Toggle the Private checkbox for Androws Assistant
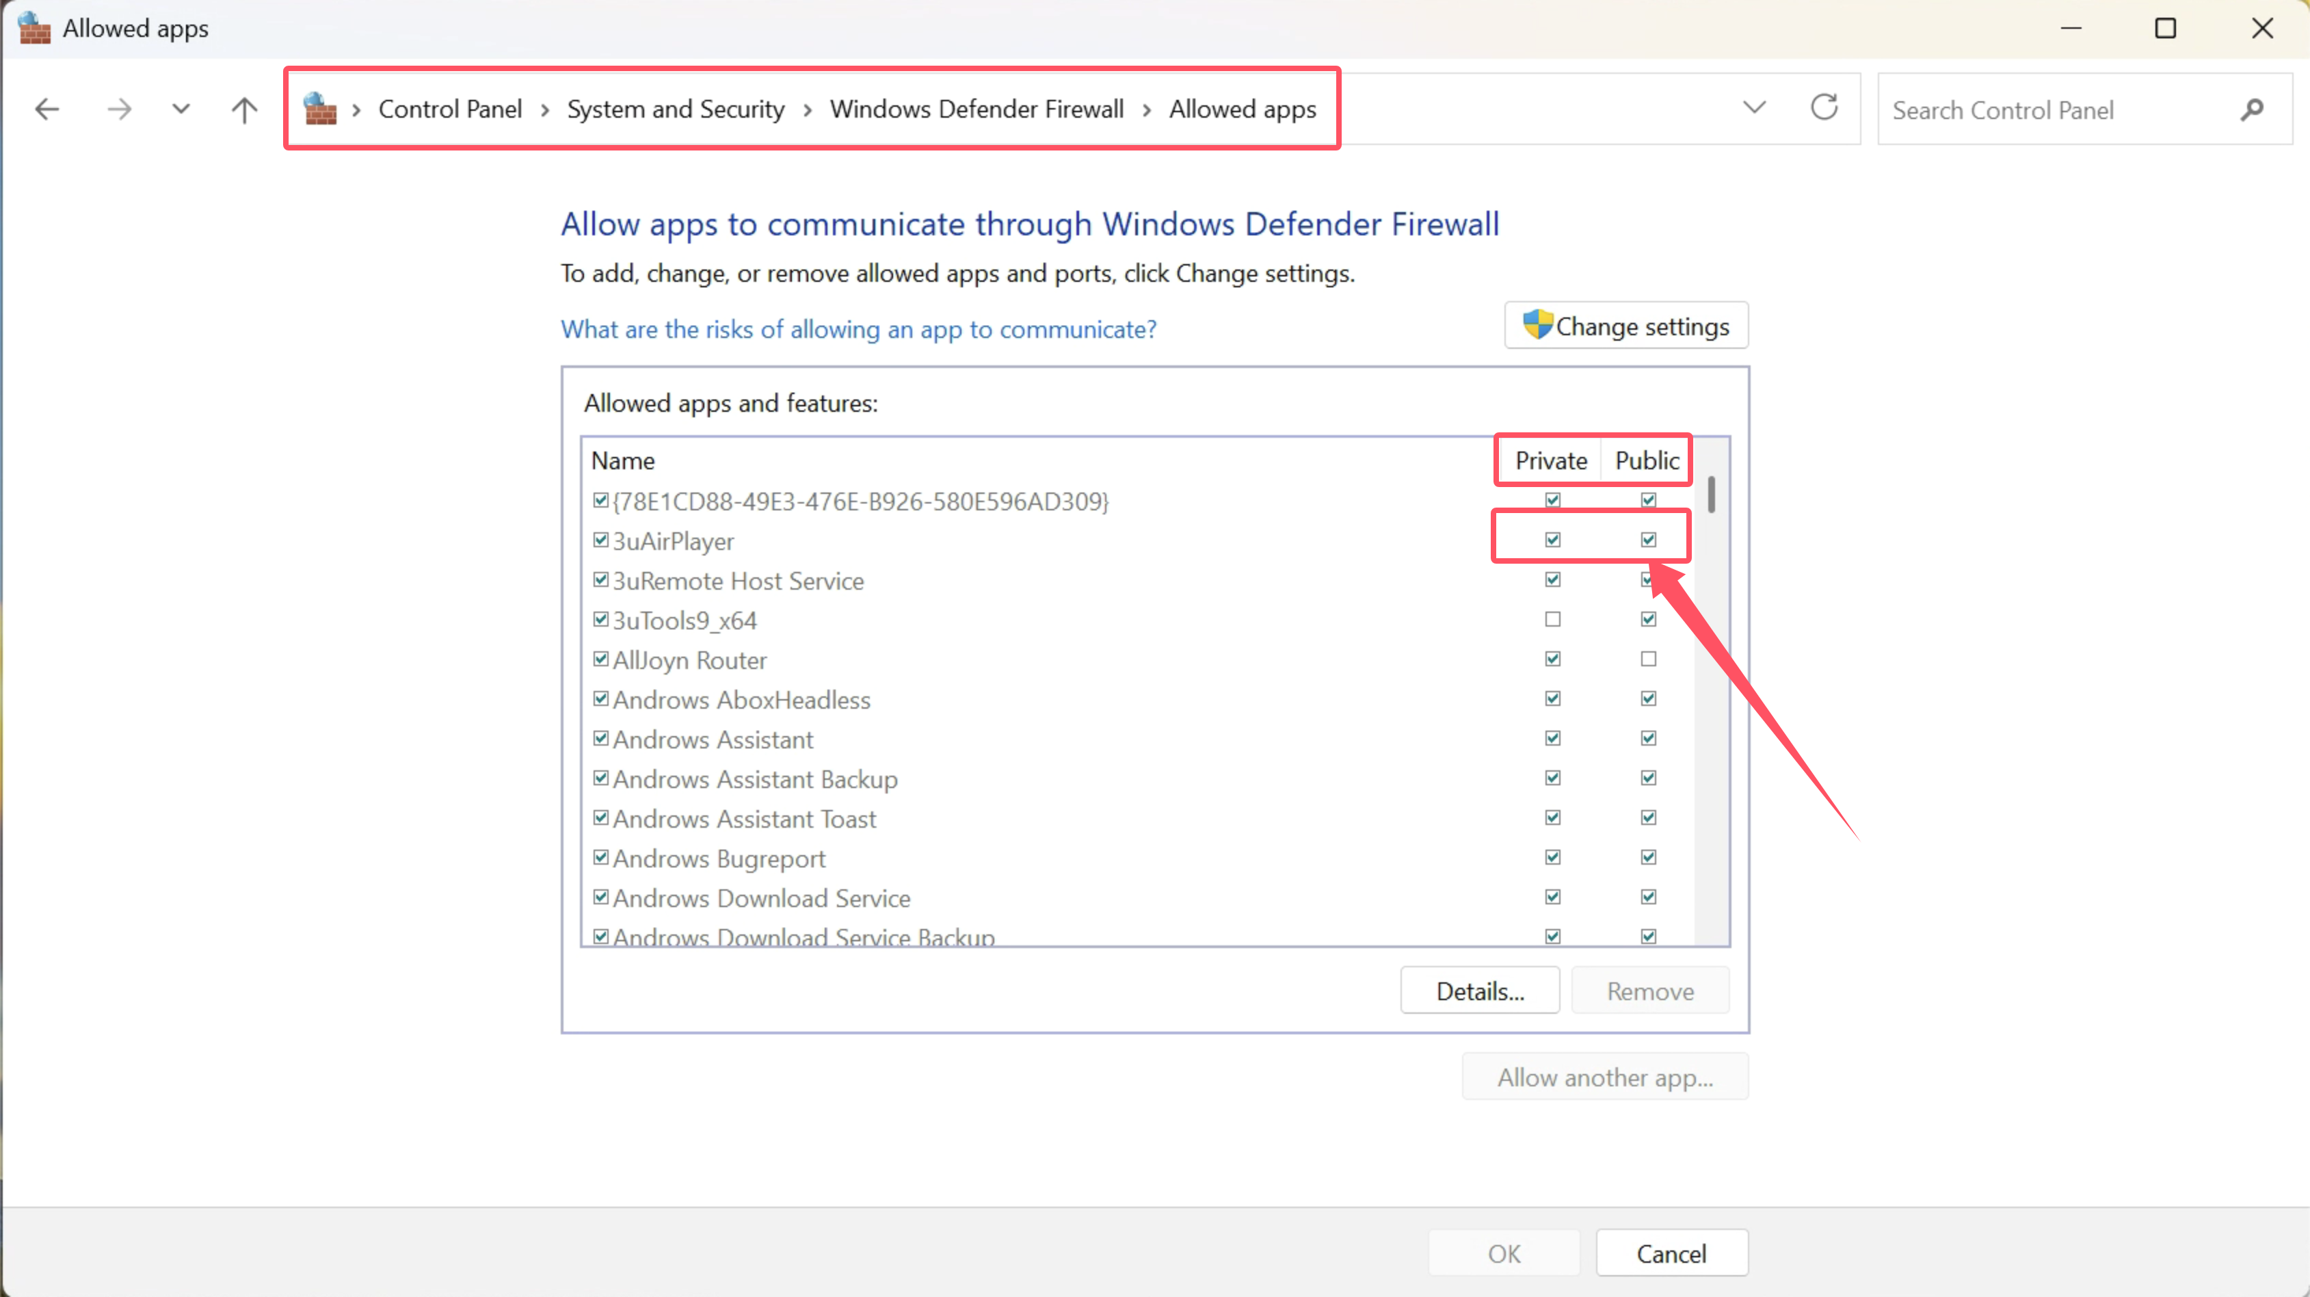 (1552, 737)
